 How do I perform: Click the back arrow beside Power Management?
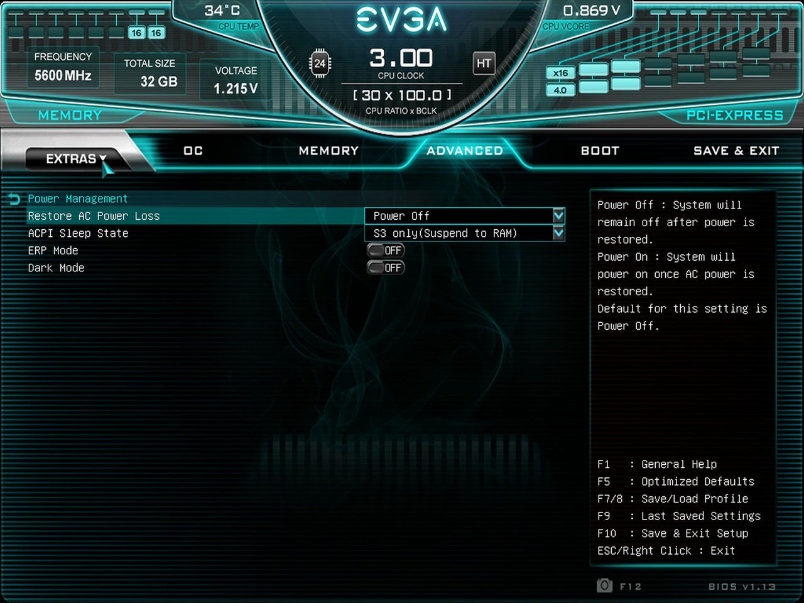(14, 199)
